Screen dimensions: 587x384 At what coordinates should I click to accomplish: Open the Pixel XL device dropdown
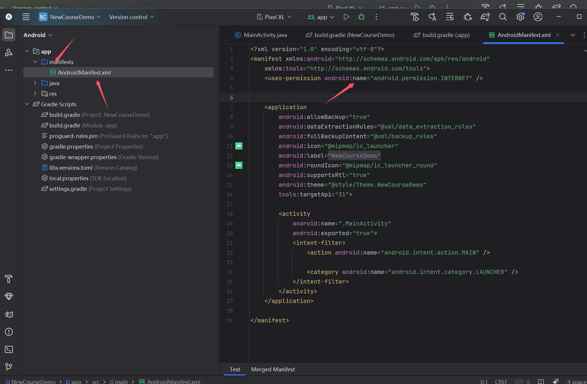[274, 17]
